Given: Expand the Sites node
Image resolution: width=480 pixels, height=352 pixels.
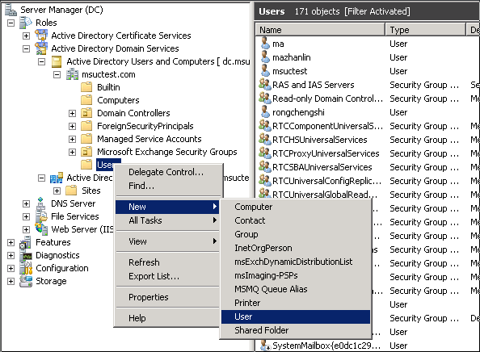Looking at the screenshot, I should pyautogui.click(x=57, y=191).
